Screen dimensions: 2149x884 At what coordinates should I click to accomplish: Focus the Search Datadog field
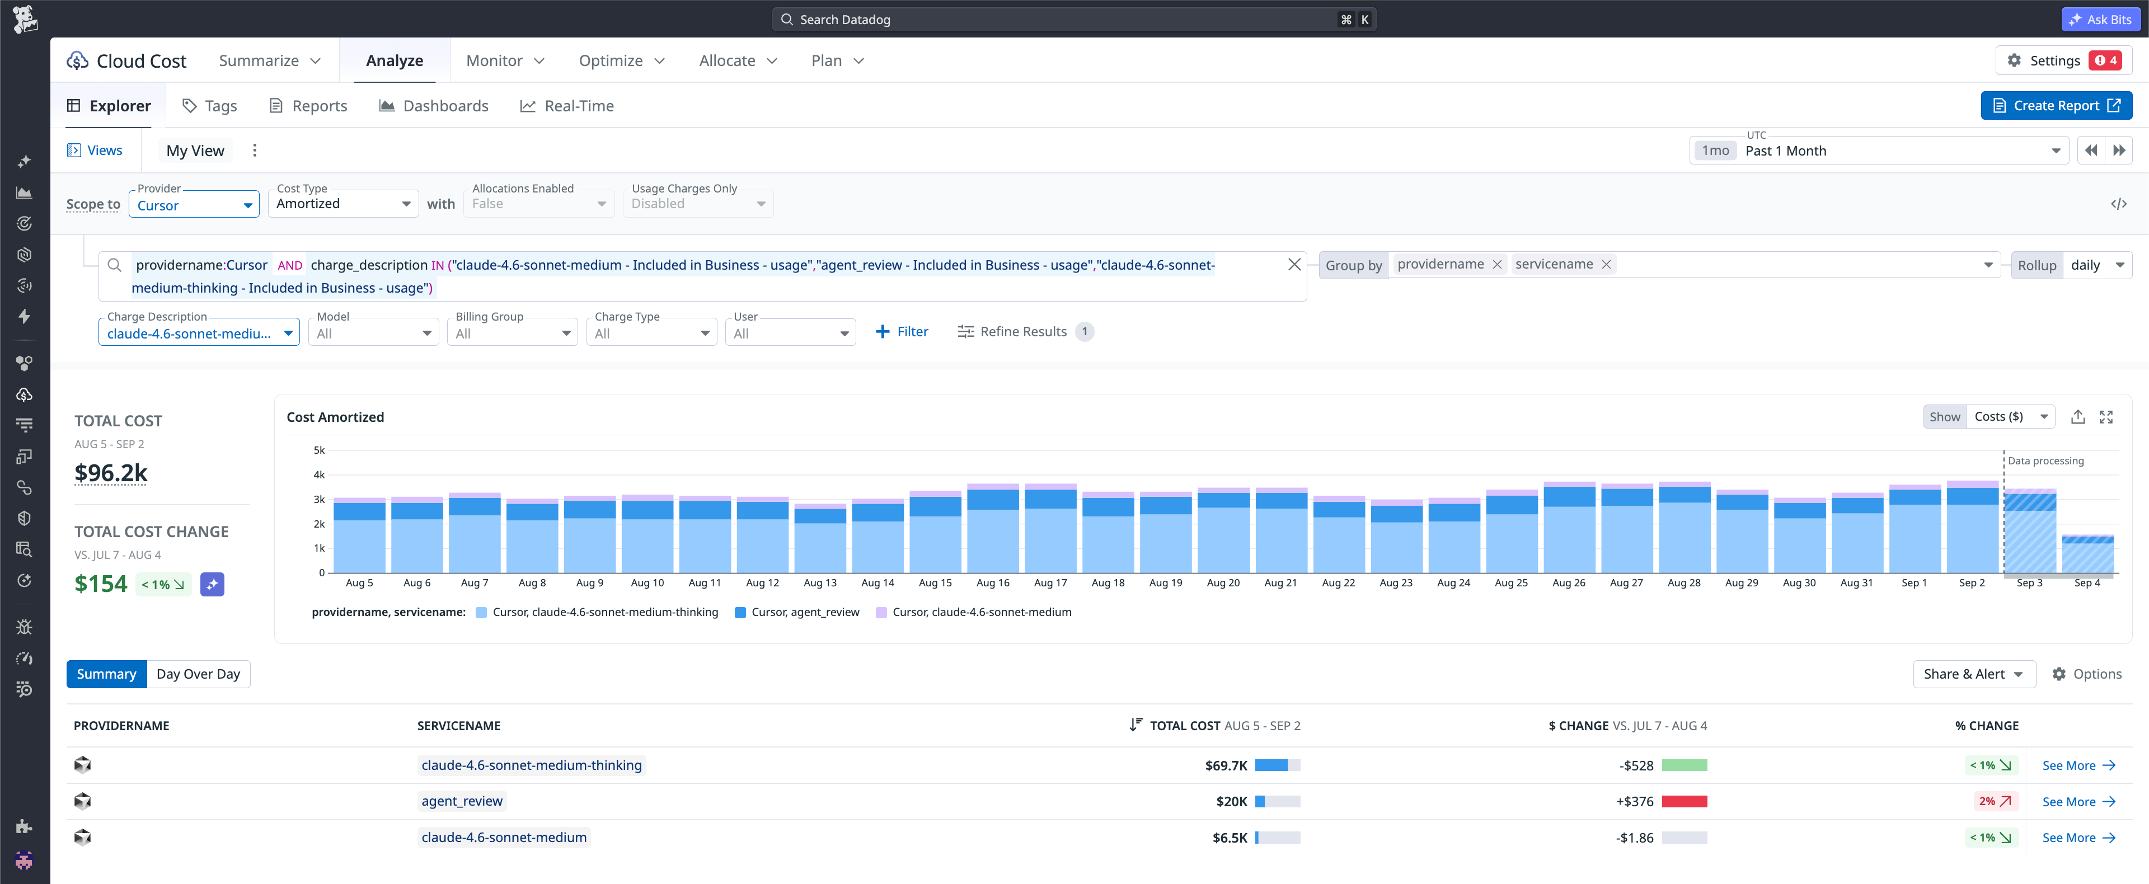[x=1074, y=19]
